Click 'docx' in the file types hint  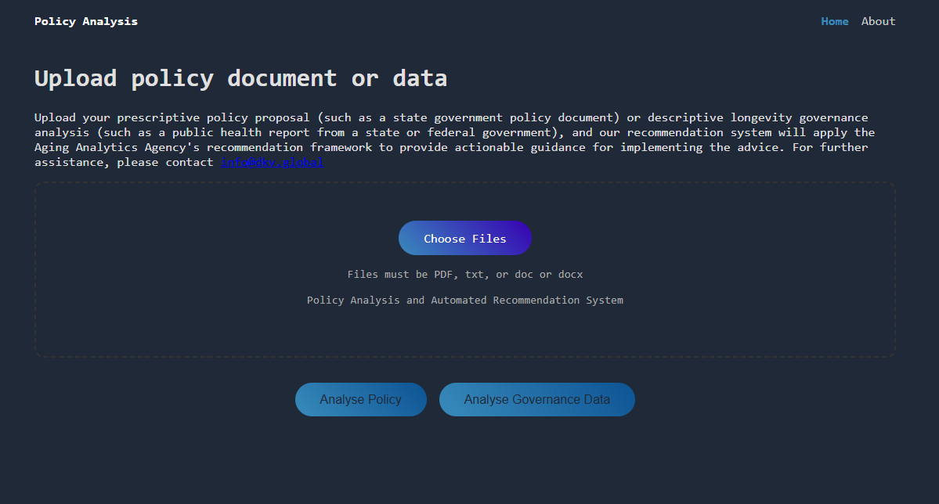[x=570, y=275]
